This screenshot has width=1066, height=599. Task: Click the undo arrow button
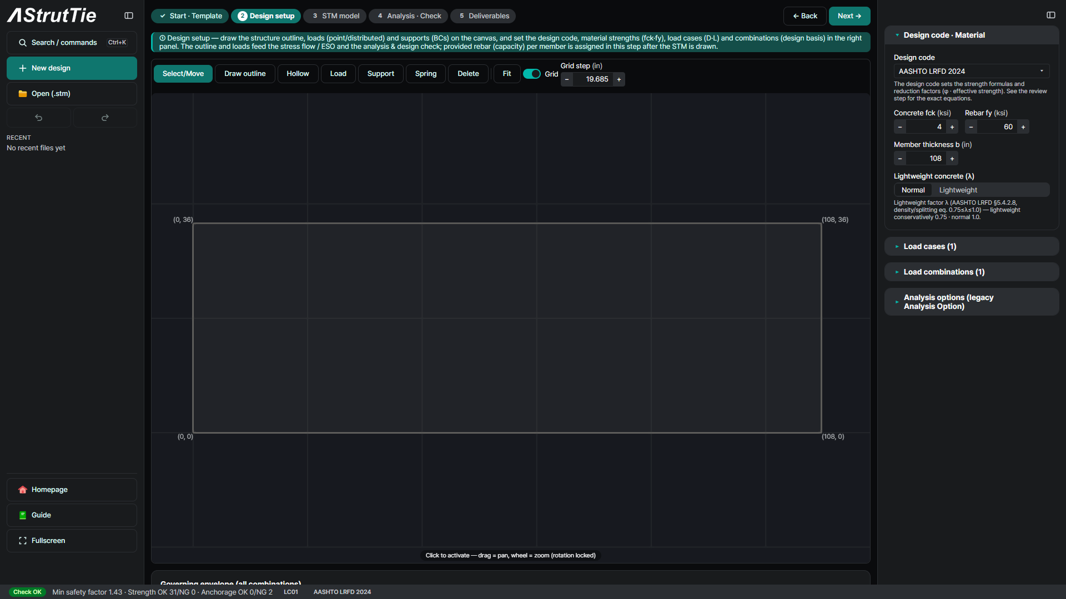click(38, 118)
